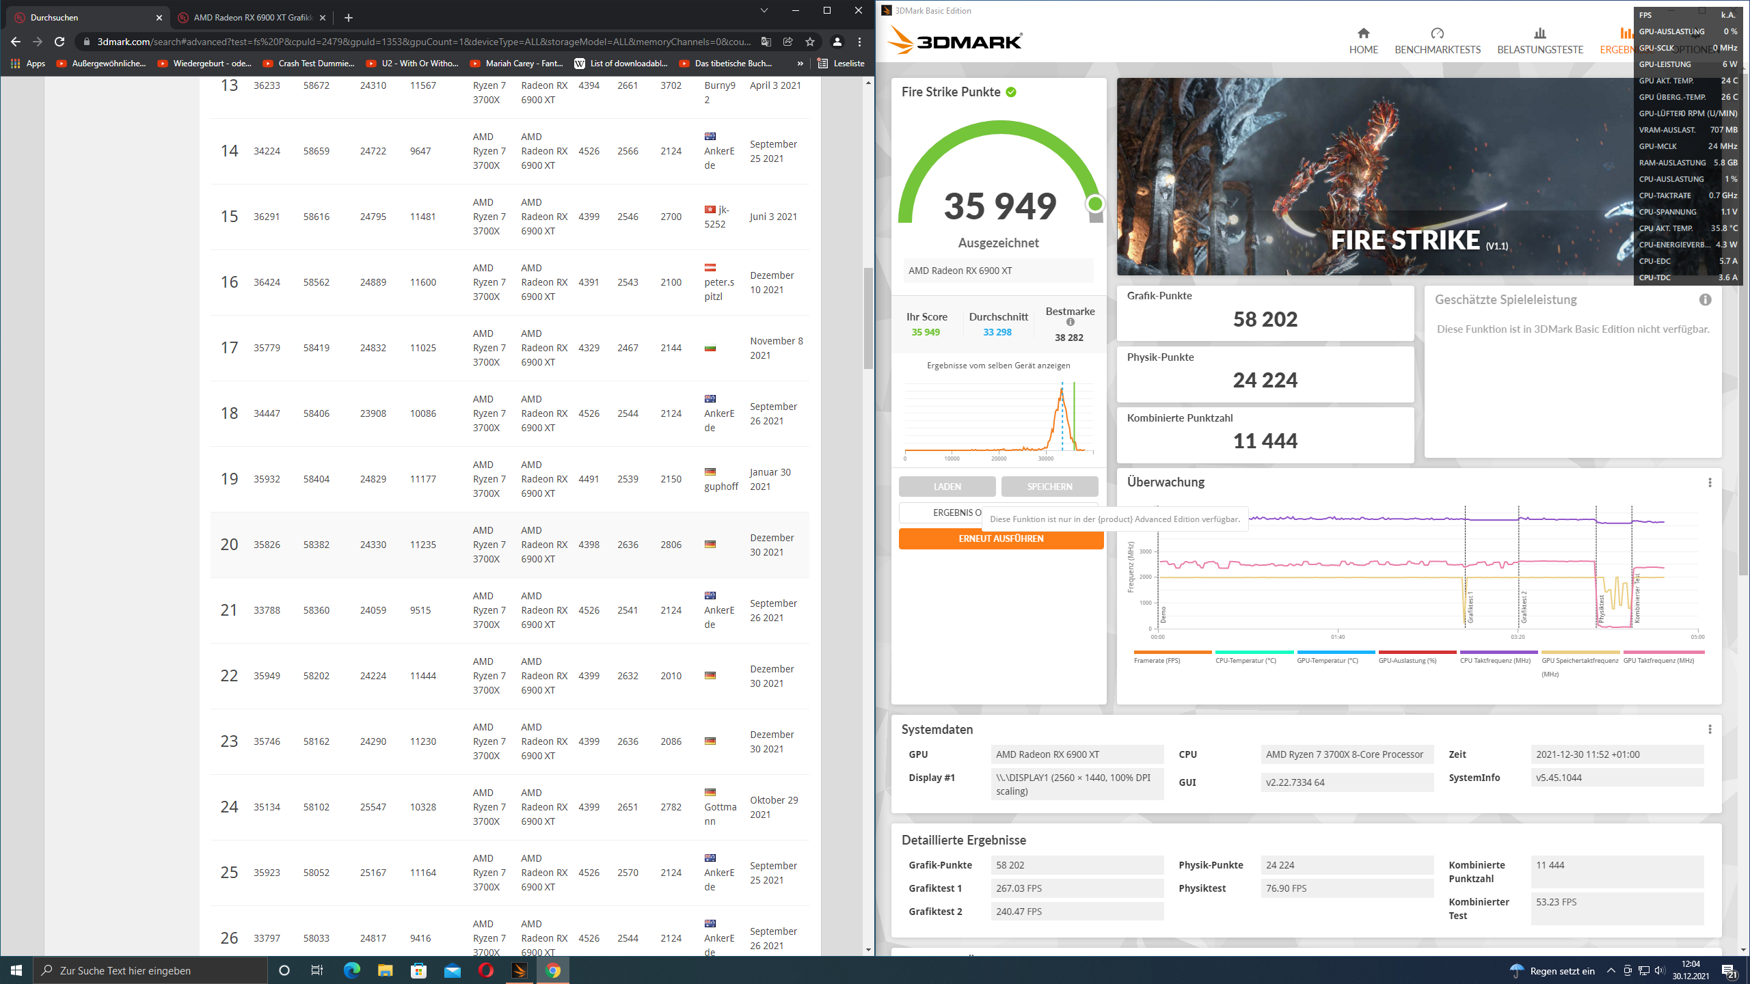Open Chrome from the taskbar

[x=553, y=970]
